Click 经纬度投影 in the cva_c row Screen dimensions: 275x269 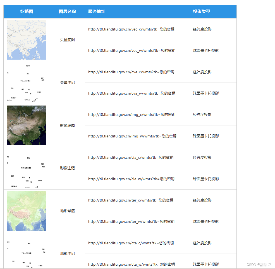202,72
